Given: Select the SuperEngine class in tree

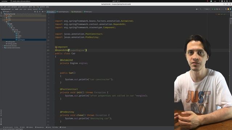Looking at the screenshot, I should 20,40.
